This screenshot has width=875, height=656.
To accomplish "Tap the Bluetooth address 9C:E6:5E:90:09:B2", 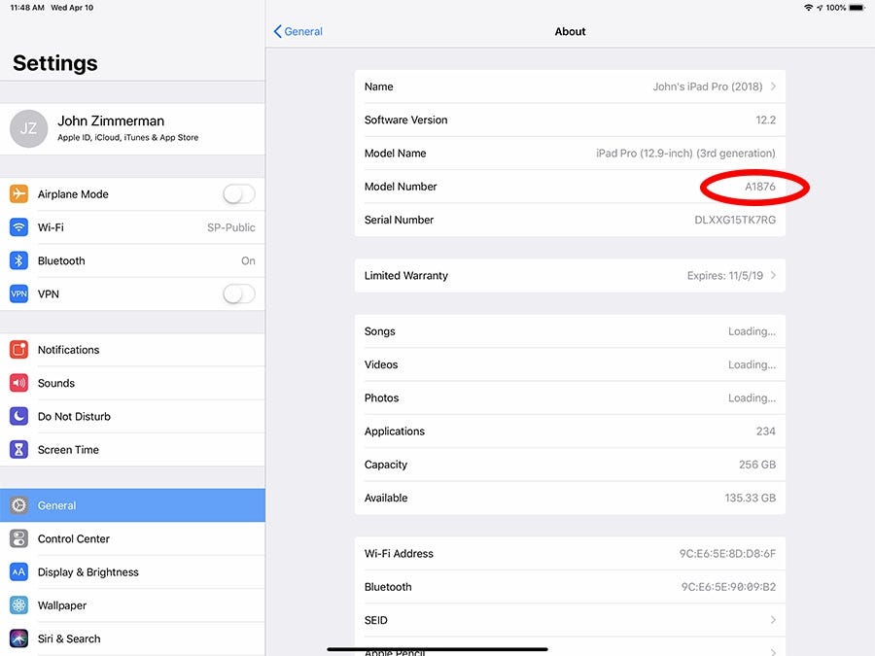I will [x=728, y=587].
